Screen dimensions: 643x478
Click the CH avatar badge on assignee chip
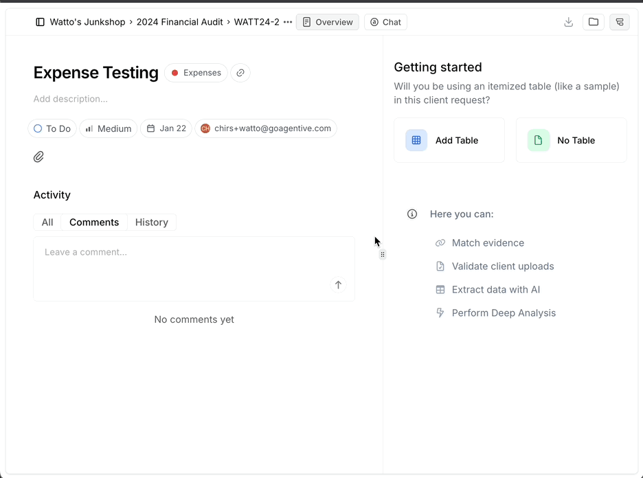(x=204, y=128)
